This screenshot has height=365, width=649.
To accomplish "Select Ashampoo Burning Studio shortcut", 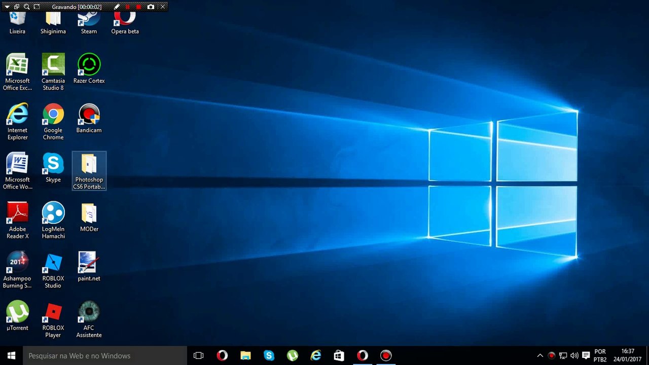I will tap(18, 270).
